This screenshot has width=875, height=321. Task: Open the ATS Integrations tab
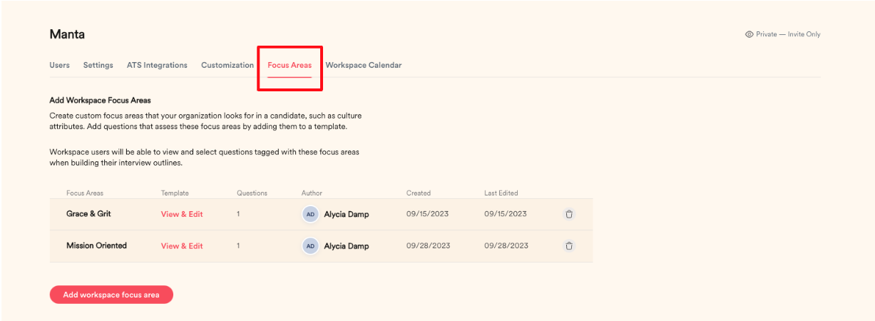[157, 65]
